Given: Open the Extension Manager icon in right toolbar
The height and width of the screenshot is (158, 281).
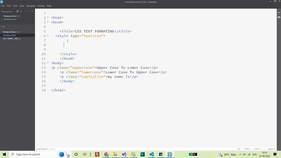Looking at the screenshot, I should [x=279, y=17].
